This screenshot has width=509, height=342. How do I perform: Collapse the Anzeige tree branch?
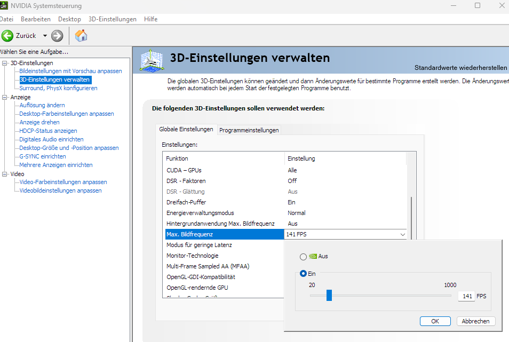4,97
